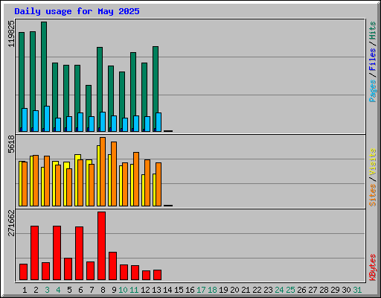Click the Hits axis value 119825

(11, 34)
